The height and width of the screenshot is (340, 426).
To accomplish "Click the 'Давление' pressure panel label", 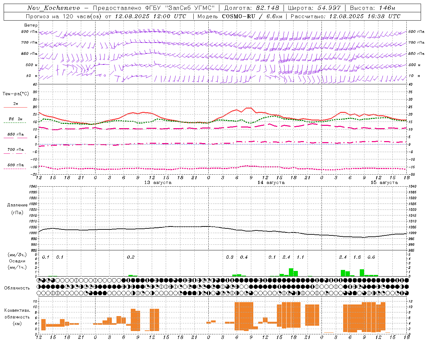I will coord(17,205).
